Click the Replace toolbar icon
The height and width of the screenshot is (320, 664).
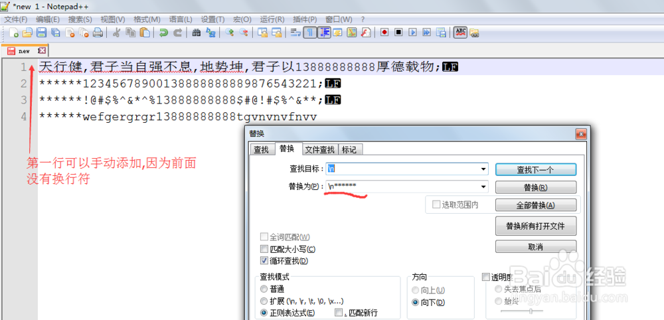(x=210, y=33)
